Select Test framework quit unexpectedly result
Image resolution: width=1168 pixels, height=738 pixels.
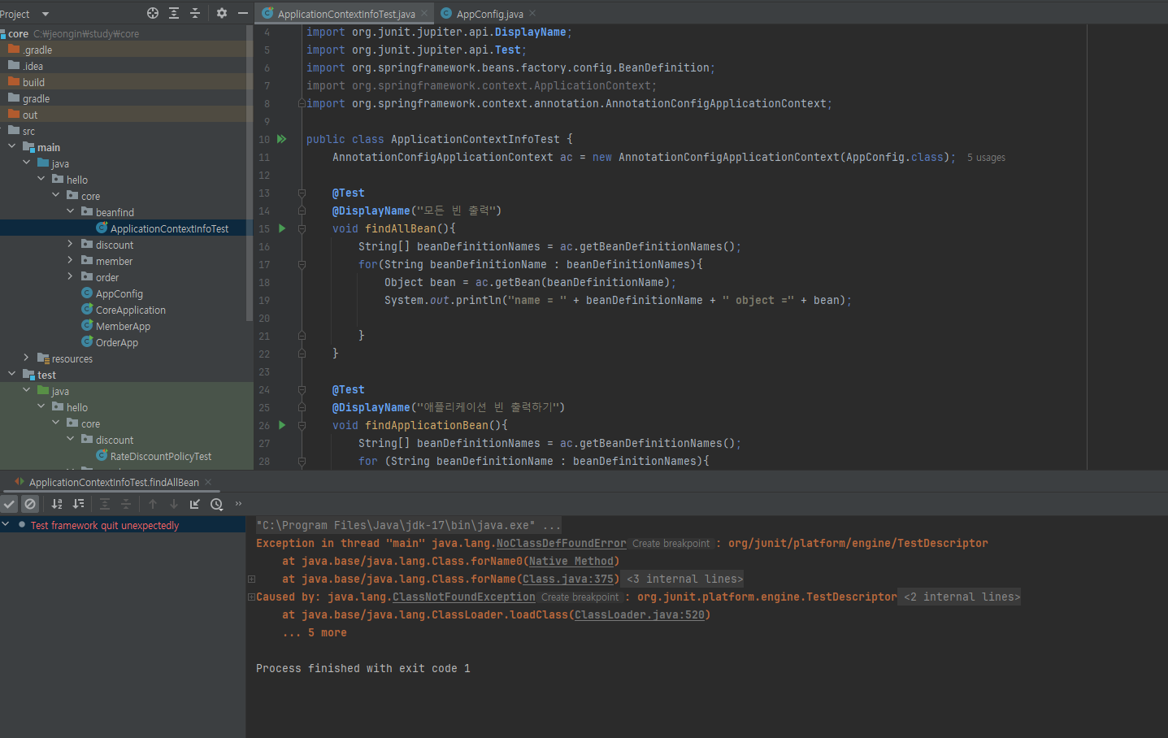[x=122, y=525]
